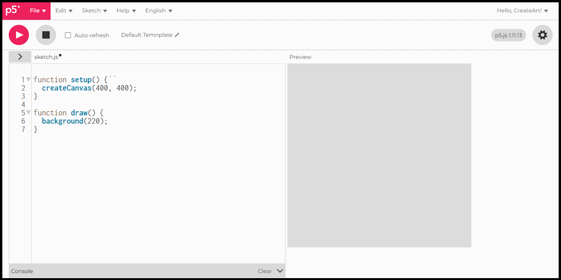This screenshot has height=280, width=561.
Task: Click the Default Temnplate sketch name
Action: 147,35
